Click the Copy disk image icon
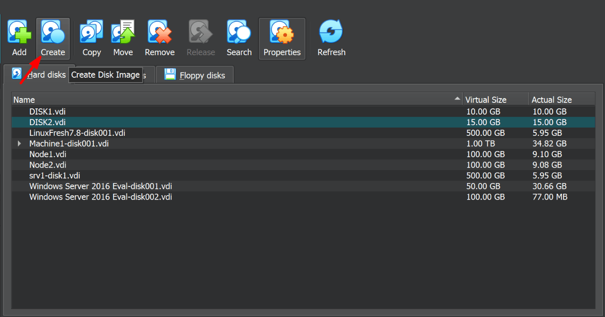This screenshot has width=605, height=317. [x=91, y=32]
